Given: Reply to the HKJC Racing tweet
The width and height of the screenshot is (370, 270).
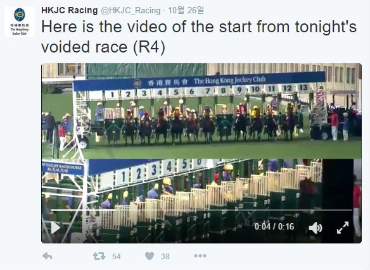Looking at the screenshot, I should pos(47,256).
